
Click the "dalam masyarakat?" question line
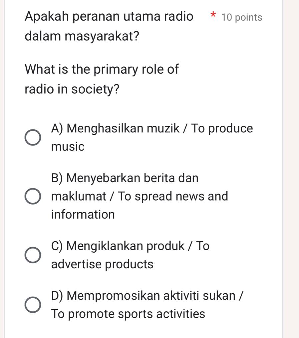(x=82, y=36)
